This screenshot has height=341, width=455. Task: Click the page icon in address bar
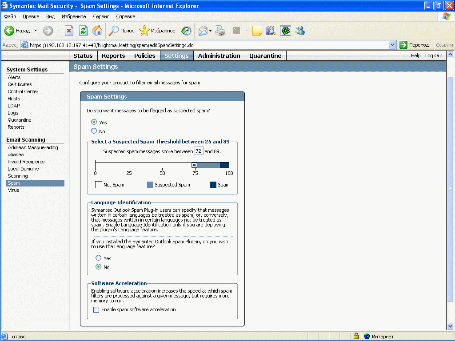(25, 45)
